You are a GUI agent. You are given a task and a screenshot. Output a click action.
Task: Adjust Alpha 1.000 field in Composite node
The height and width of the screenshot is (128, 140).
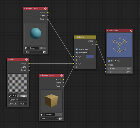119,68
